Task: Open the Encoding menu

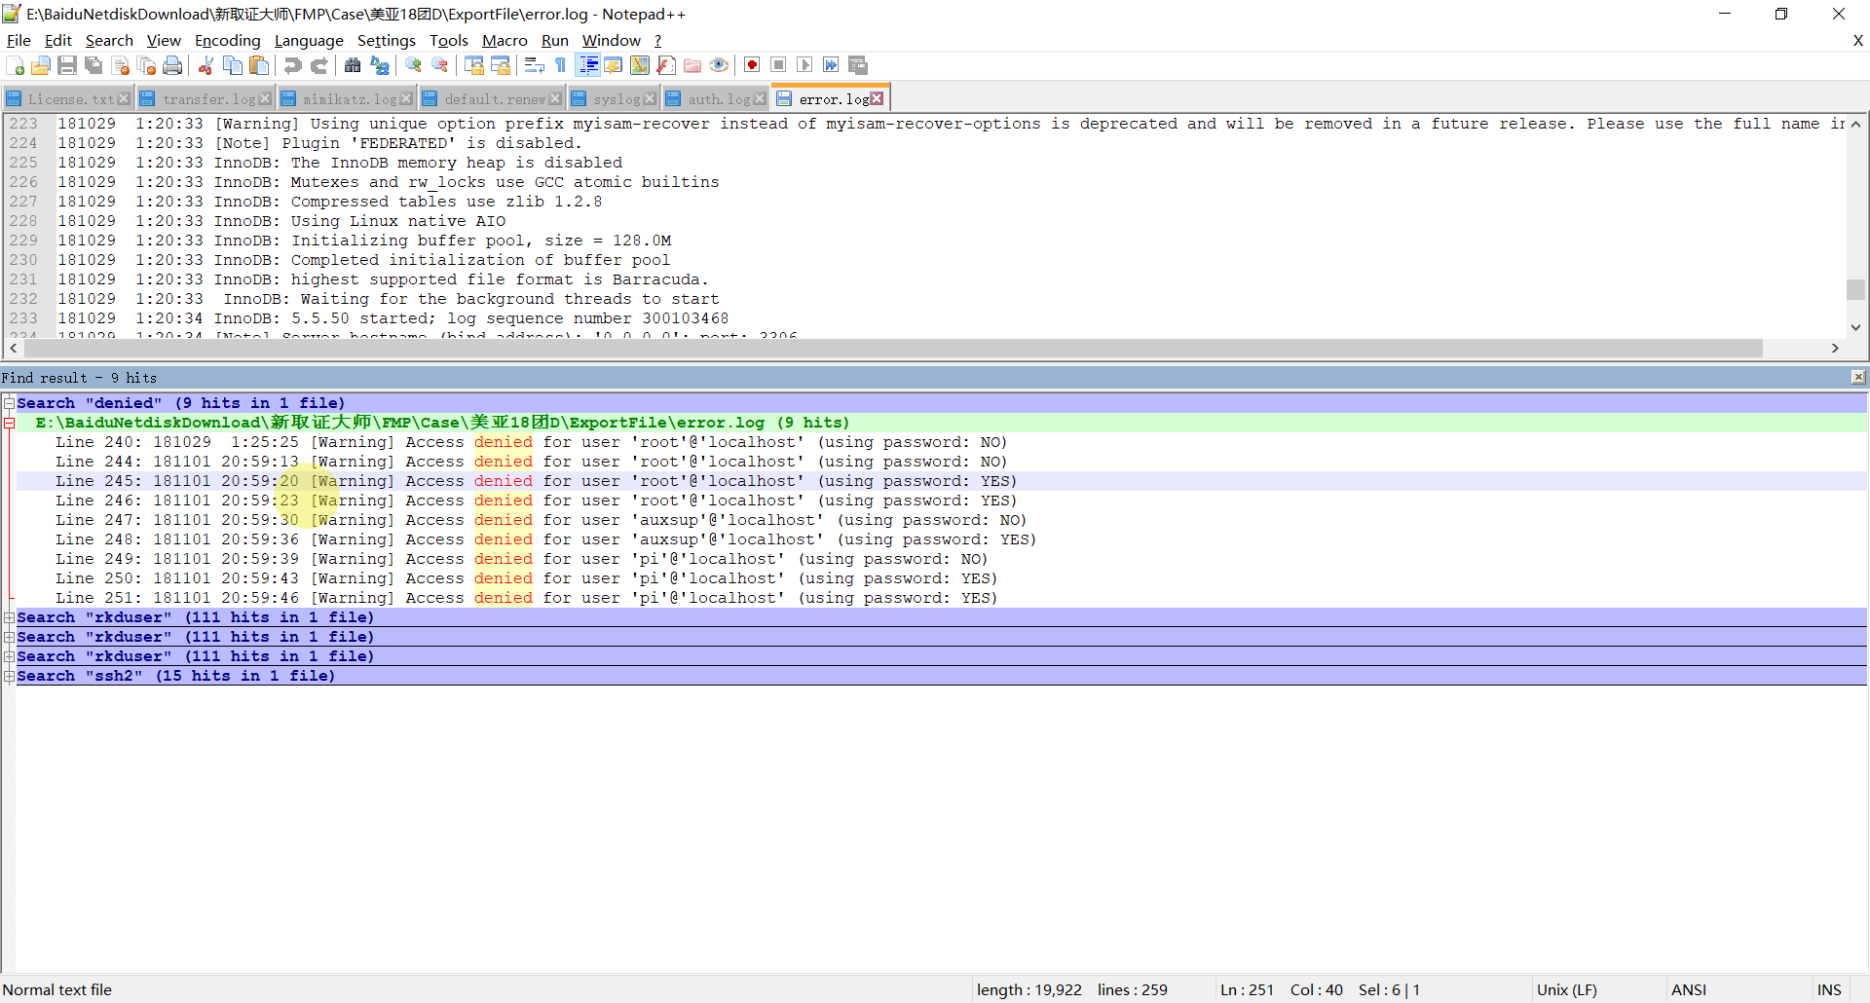Action: pyautogui.click(x=228, y=40)
